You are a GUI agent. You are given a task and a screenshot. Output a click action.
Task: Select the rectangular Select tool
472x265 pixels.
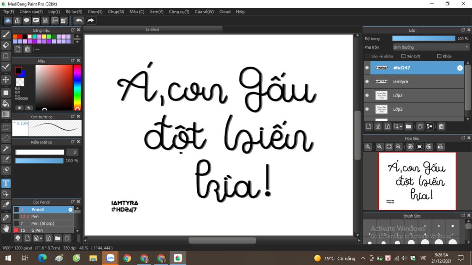(x=6, y=127)
